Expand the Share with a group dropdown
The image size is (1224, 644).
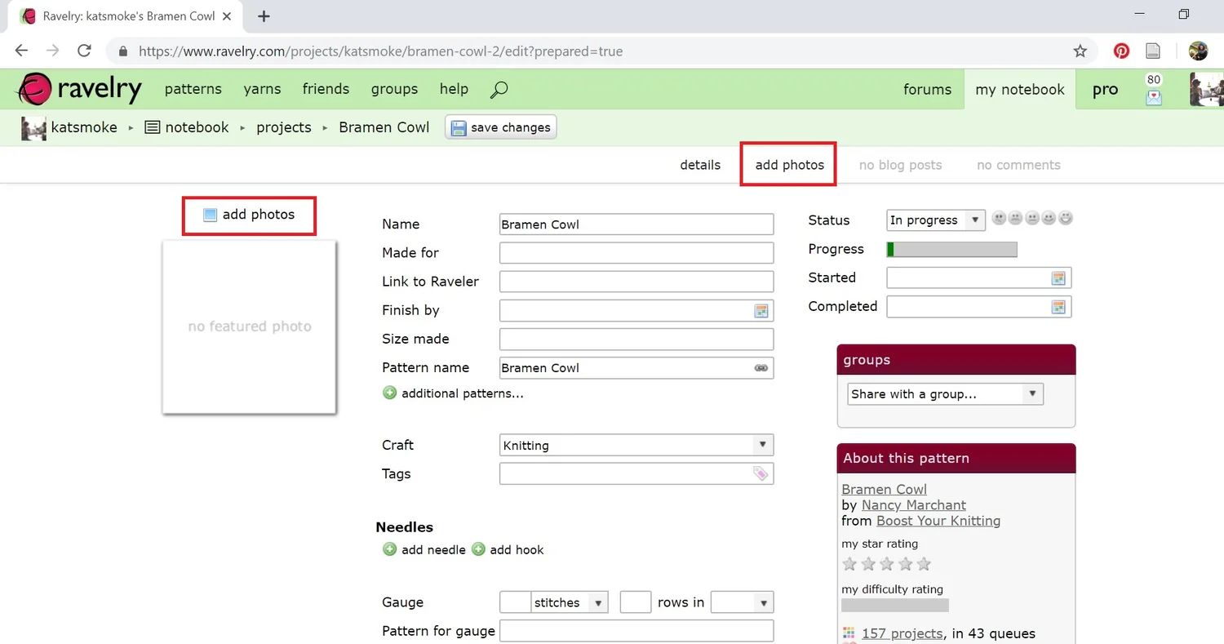(x=946, y=394)
